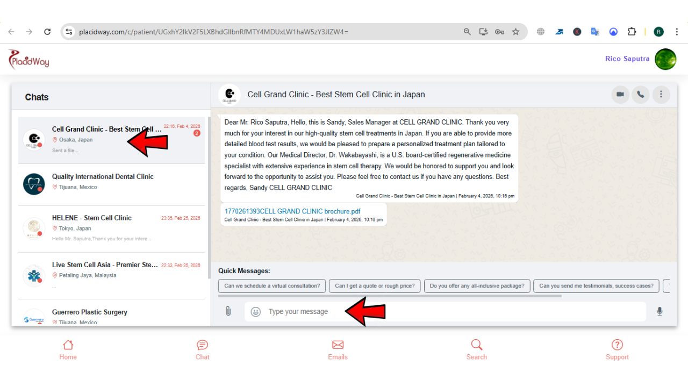The height and width of the screenshot is (387, 688).
Task: Open the Search tab
Action: pyautogui.click(x=476, y=350)
